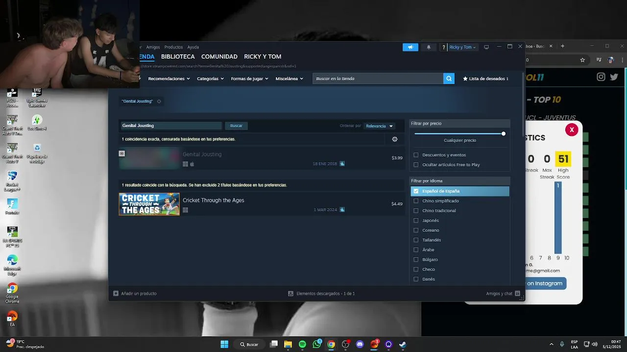Expand the Miscelánea dropdown
Image resolution: width=627 pixels, height=352 pixels.
(x=289, y=79)
